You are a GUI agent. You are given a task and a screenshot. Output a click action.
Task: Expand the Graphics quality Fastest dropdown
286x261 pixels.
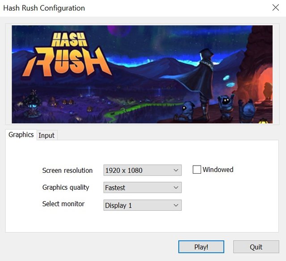pyautogui.click(x=143, y=188)
